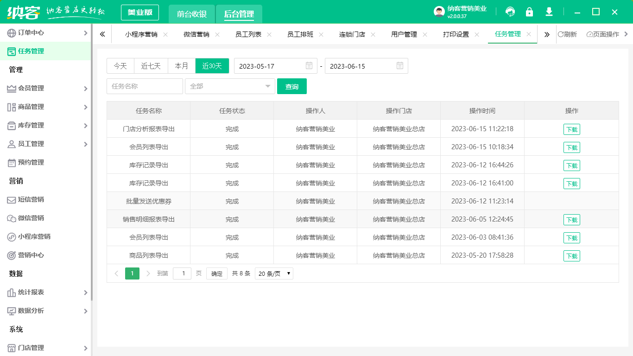633x356 pixels.
Task: Expand 统计报表 sidebar menu
Action: click(x=45, y=292)
